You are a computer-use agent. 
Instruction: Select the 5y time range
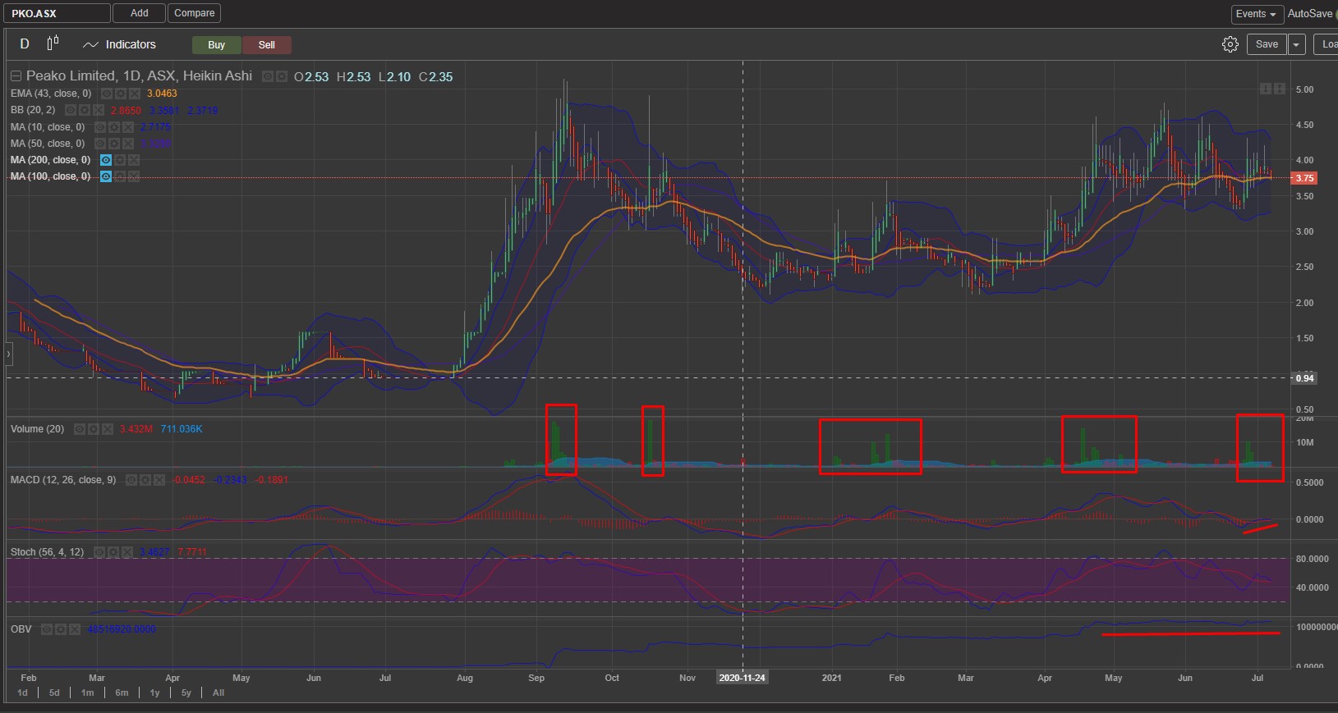click(x=186, y=692)
